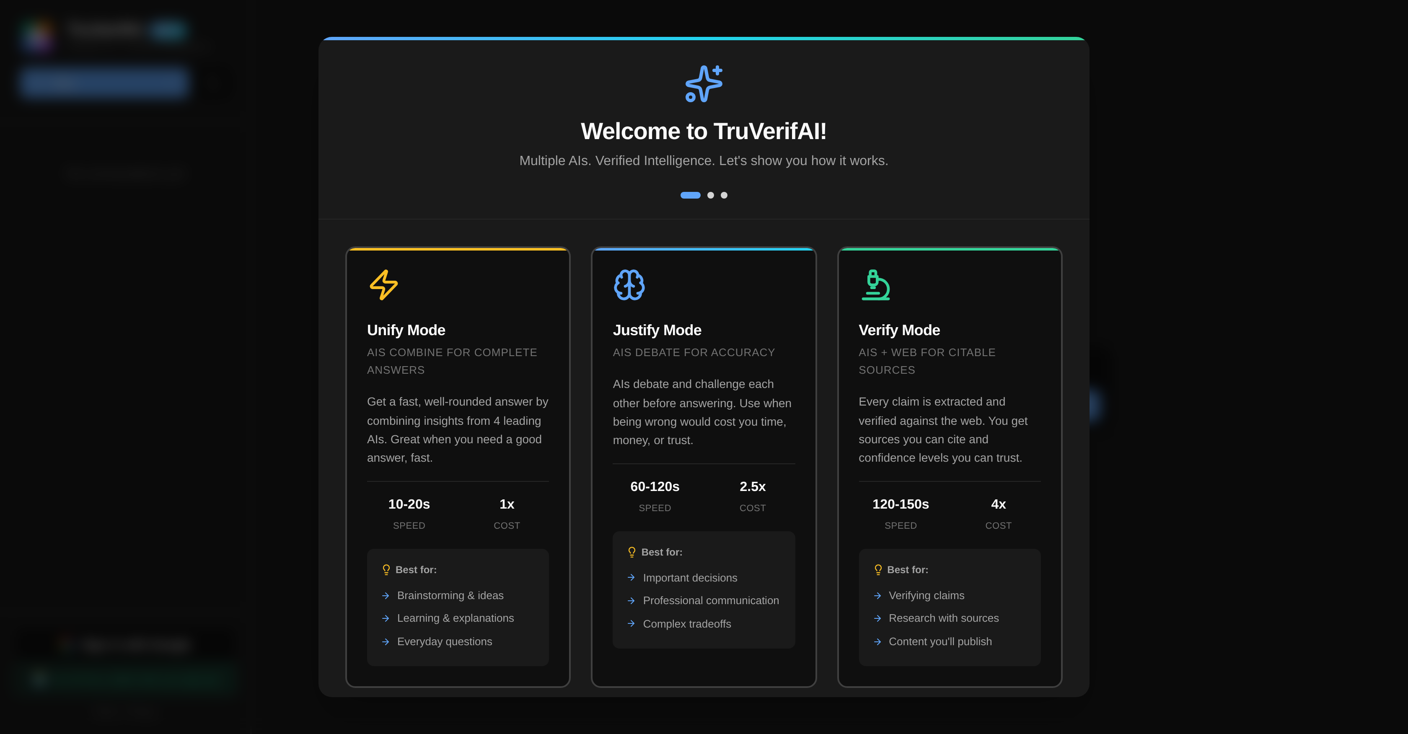Image resolution: width=1408 pixels, height=734 pixels.
Task: Select the lightning bolt icon on Unify Mode card
Action: coord(384,285)
